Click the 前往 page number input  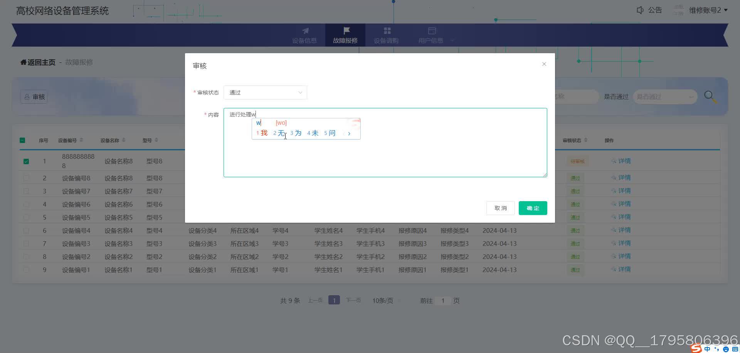[443, 301]
